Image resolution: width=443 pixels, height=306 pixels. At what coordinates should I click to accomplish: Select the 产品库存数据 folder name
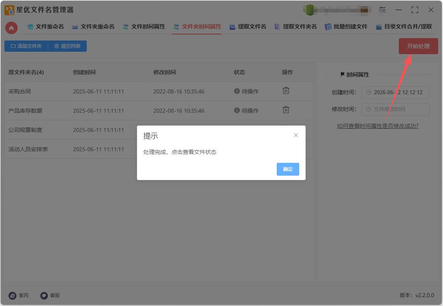pos(25,111)
